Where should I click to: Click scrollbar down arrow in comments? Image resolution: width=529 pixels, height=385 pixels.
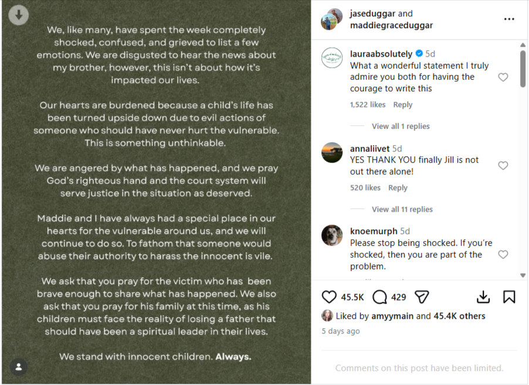click(x=523, y=275)
